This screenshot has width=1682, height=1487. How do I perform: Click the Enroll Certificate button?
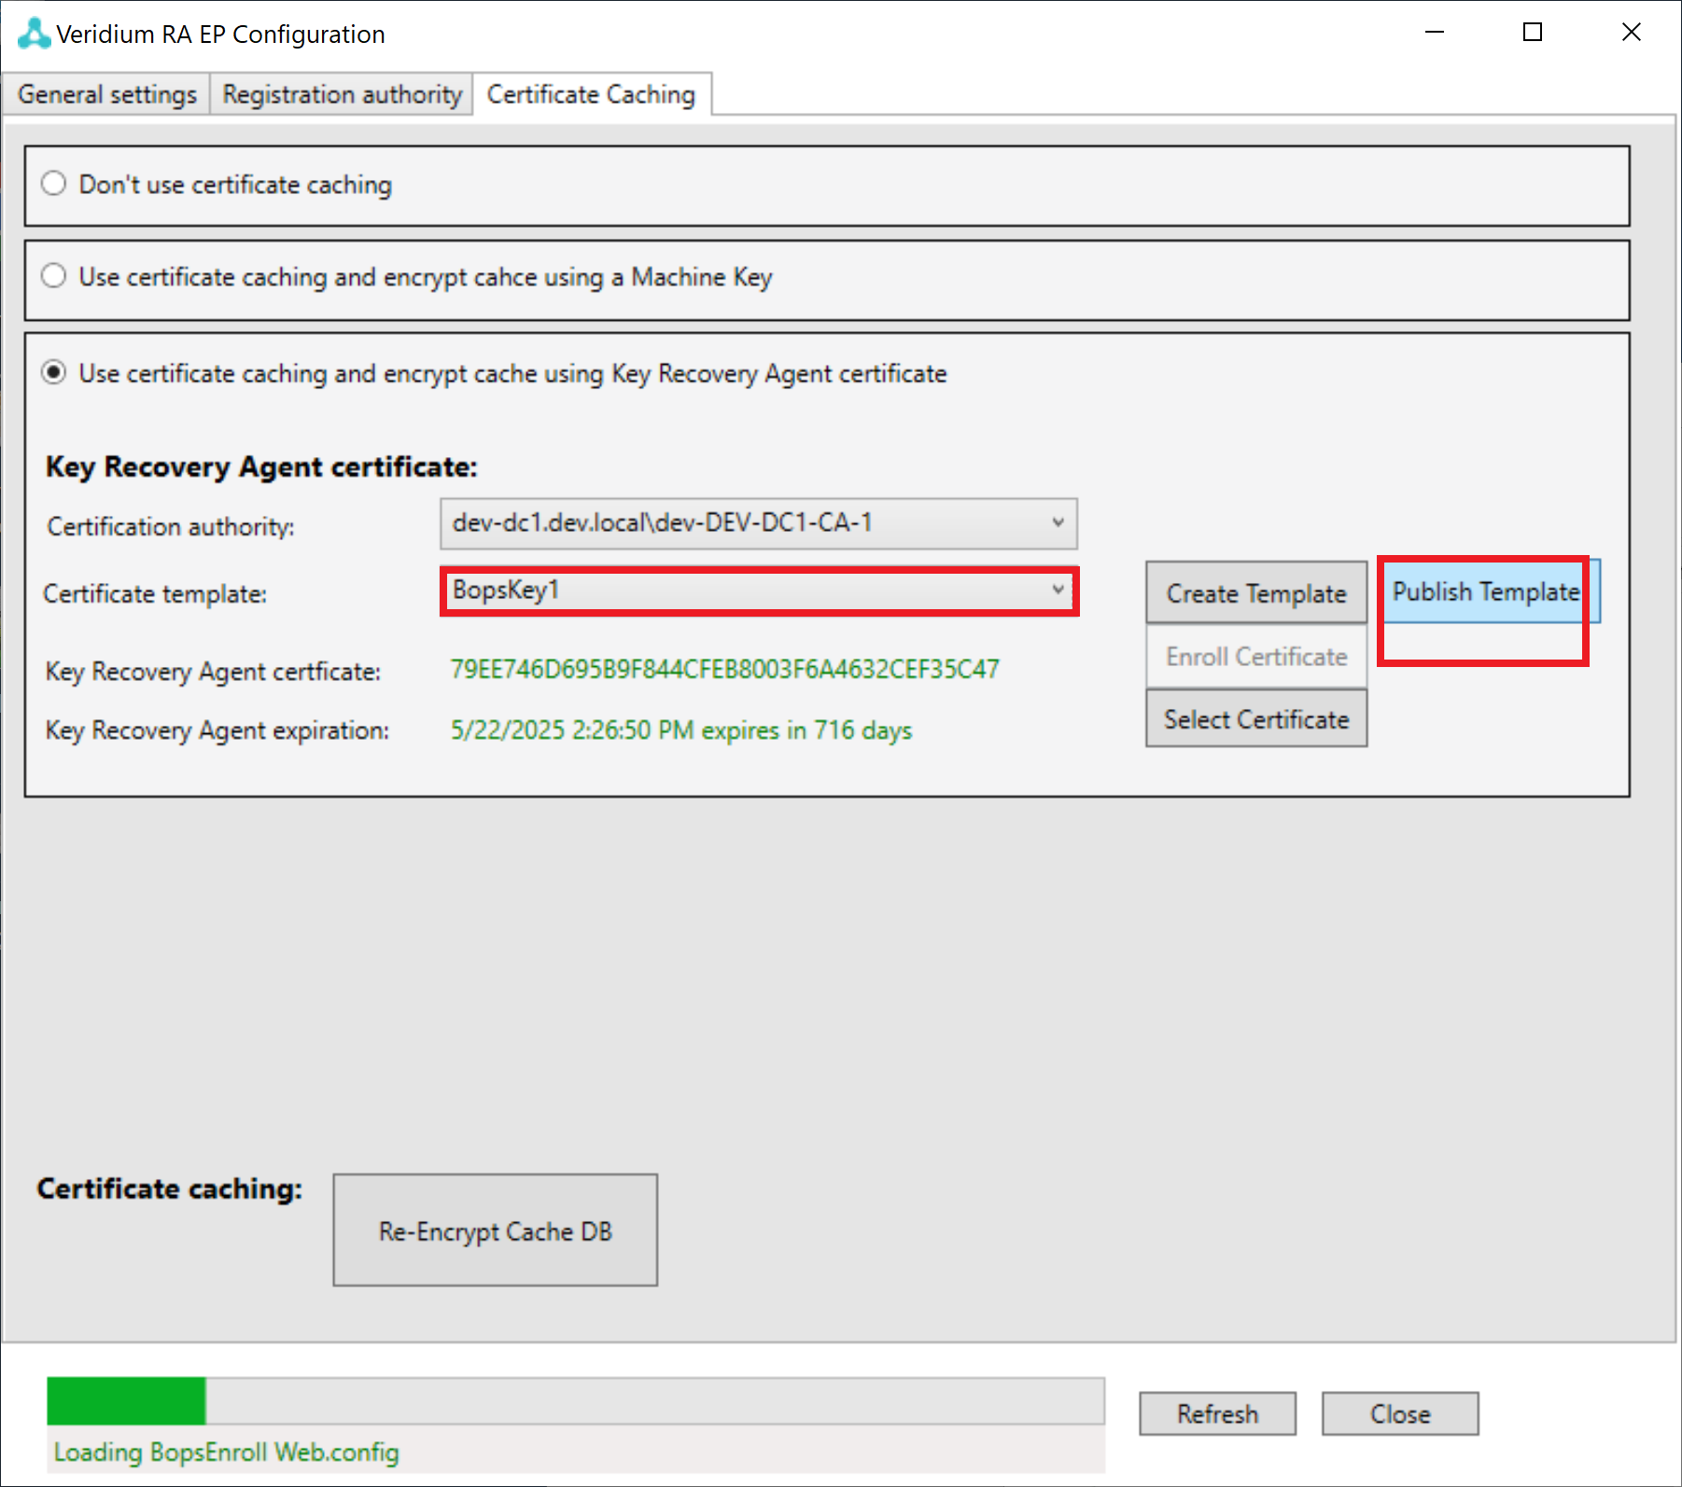click(x=1256, y=657)
